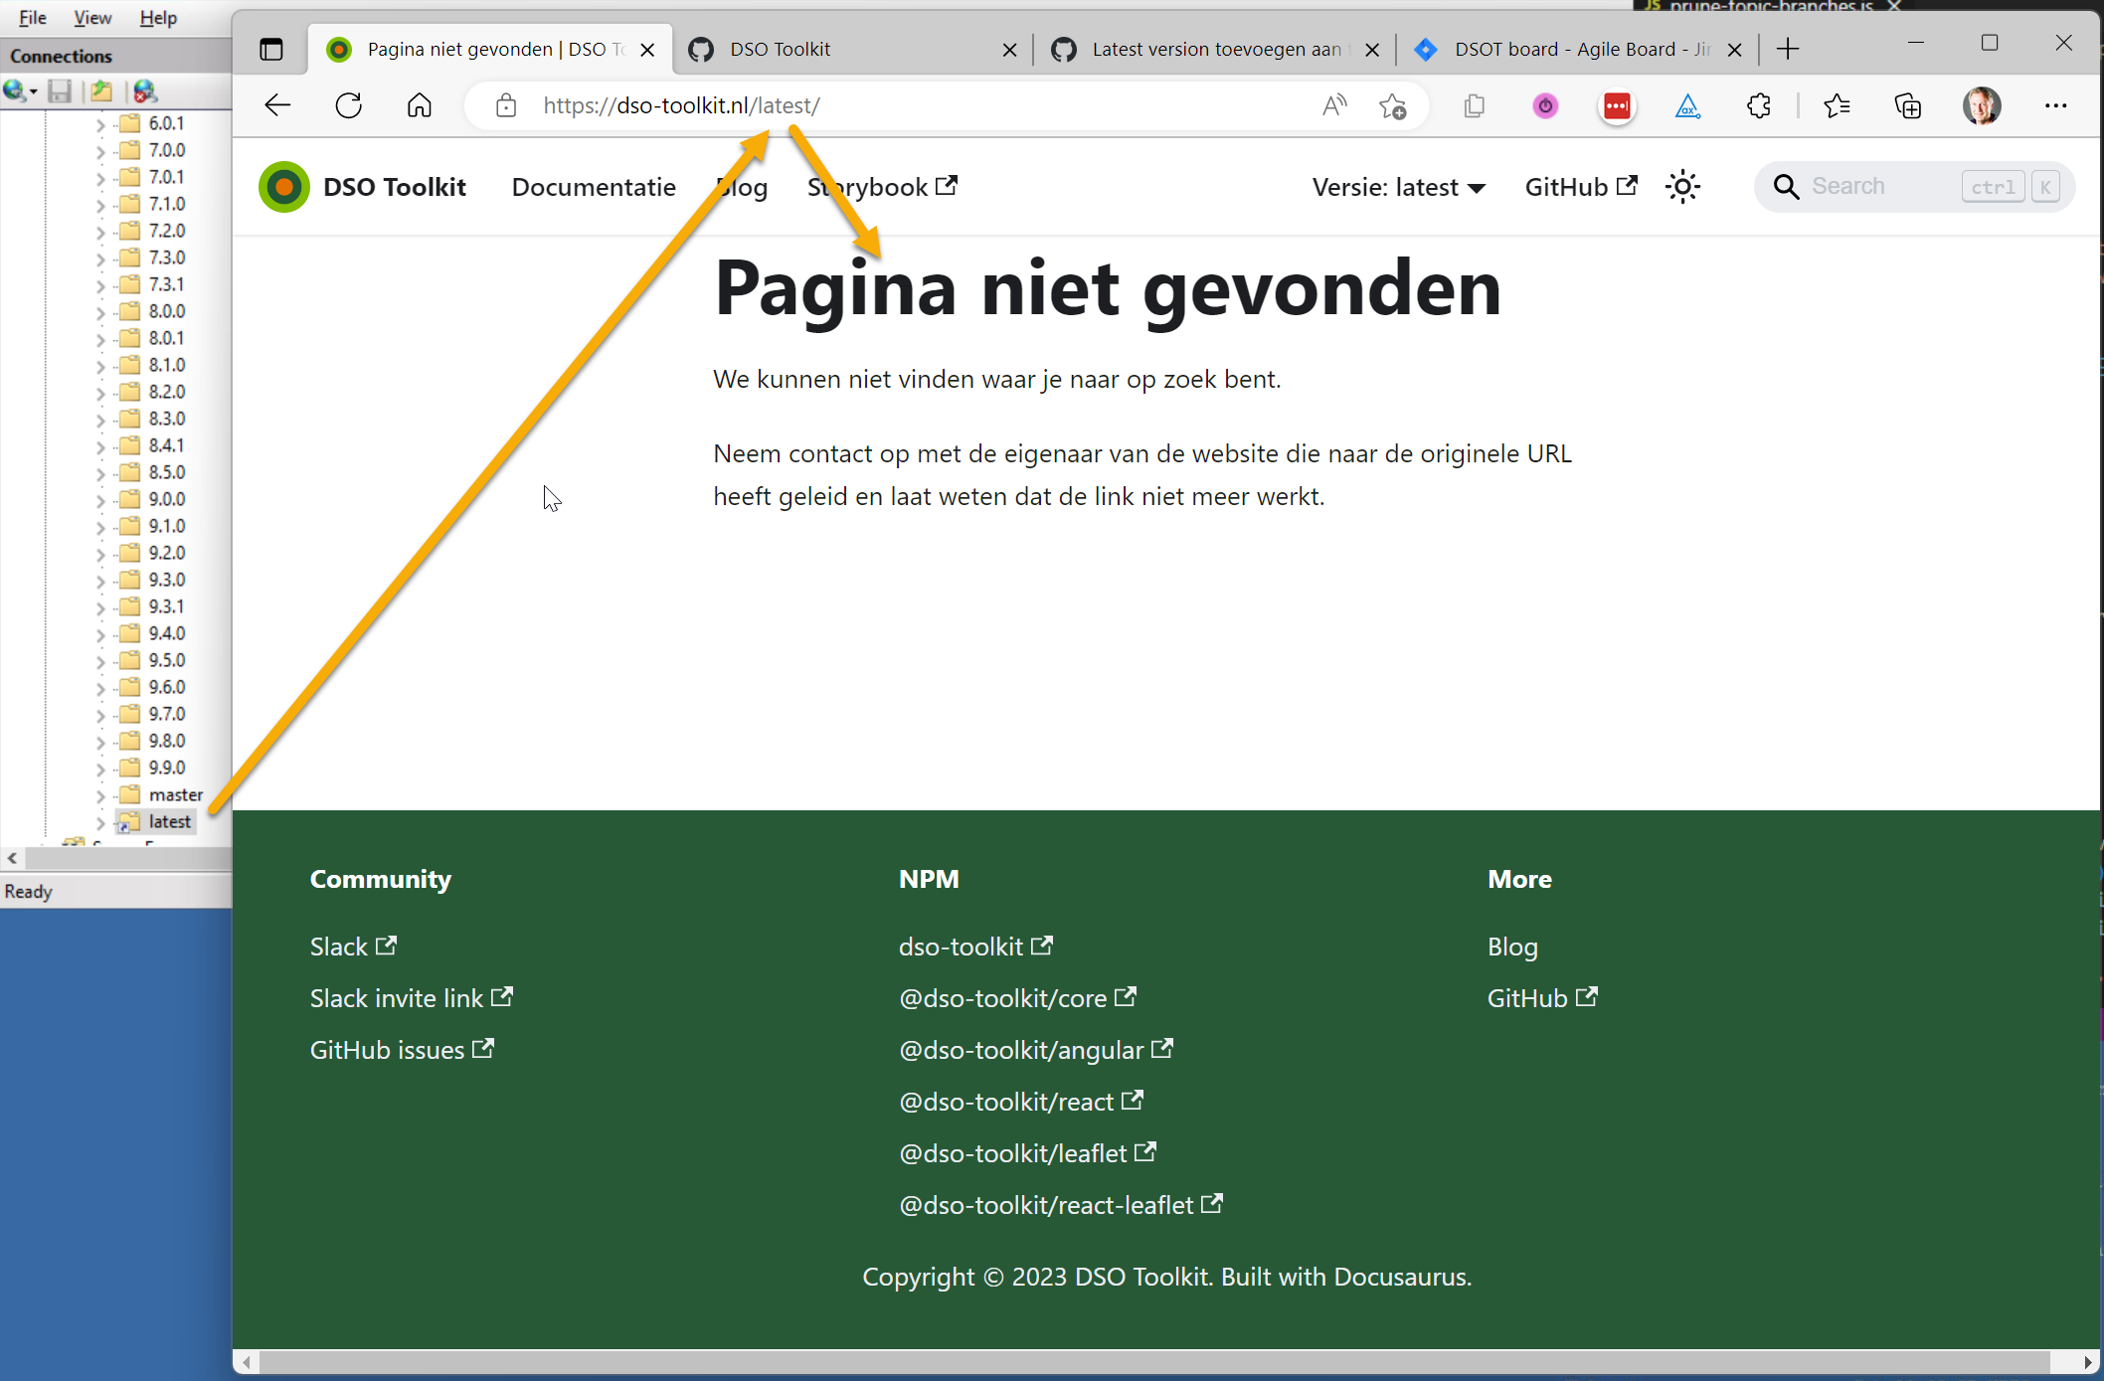Open the axe DevTools extension
The image size is (2104, 1381).
pyautogui.click(x=1688, y=106)
